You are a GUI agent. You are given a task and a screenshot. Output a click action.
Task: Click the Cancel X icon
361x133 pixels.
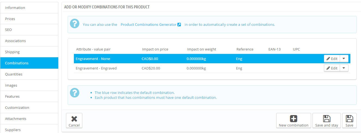click(74, 119)
